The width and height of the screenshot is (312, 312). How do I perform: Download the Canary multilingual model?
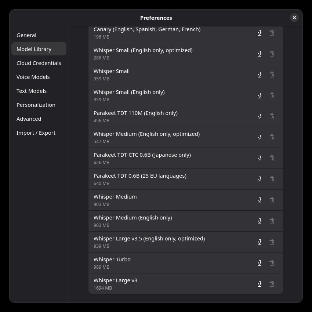pyautogui.click(x=260, y=33)
